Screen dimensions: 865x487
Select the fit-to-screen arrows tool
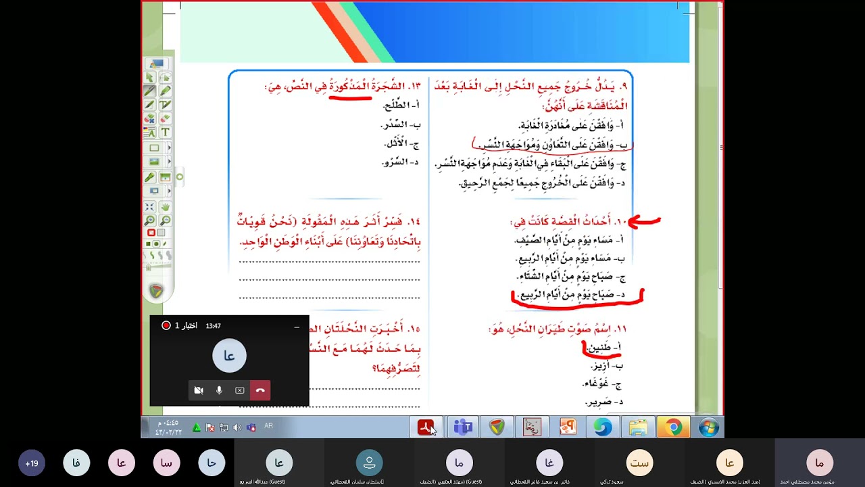[149, 206]
